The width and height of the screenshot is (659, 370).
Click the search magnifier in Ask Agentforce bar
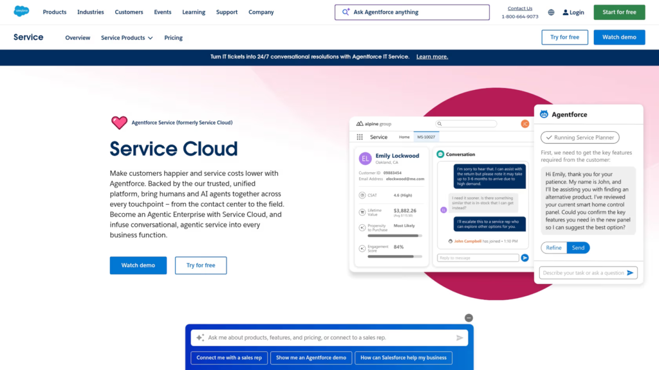[345, 12]
